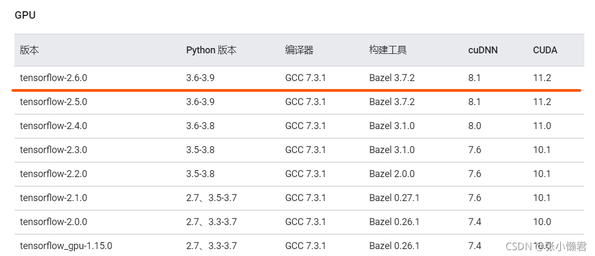Select Python 2.7、3.3-3.7 in tensorflow_gpu-1.15.0 row
The height and width of the screenshot is (256, 595).
211,246
